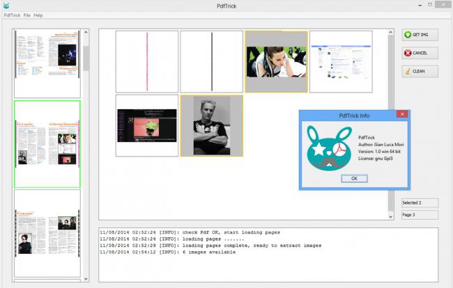Open the first page thumbnail in sidebar
Image resolution: width=453 pixels, height=288 pixels.
click(47, 63)
